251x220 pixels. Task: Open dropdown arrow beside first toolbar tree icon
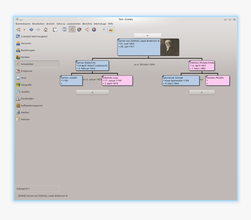coord(24,30)
